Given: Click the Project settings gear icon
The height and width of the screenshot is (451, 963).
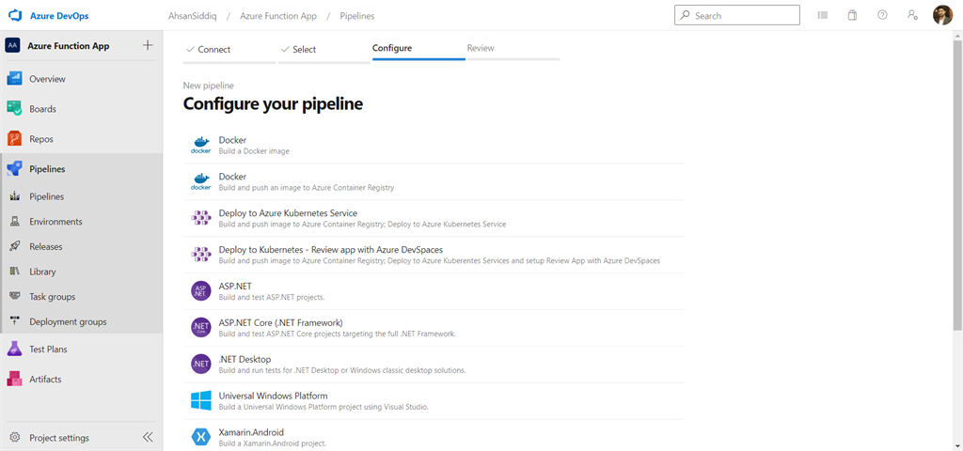Looking at the screenshot, I should 15,438.
